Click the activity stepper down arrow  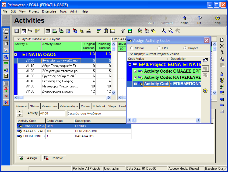[x=20, y=115]
